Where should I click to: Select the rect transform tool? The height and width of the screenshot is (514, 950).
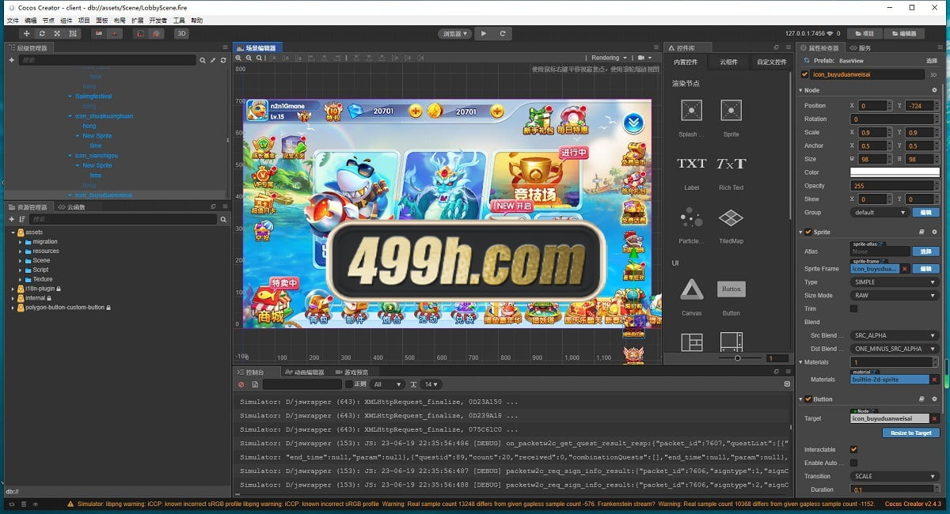[x=72, y=34]
